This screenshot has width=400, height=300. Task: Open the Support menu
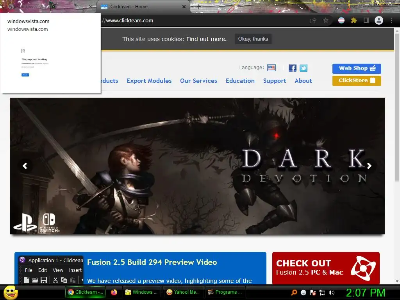click(275, 81)
